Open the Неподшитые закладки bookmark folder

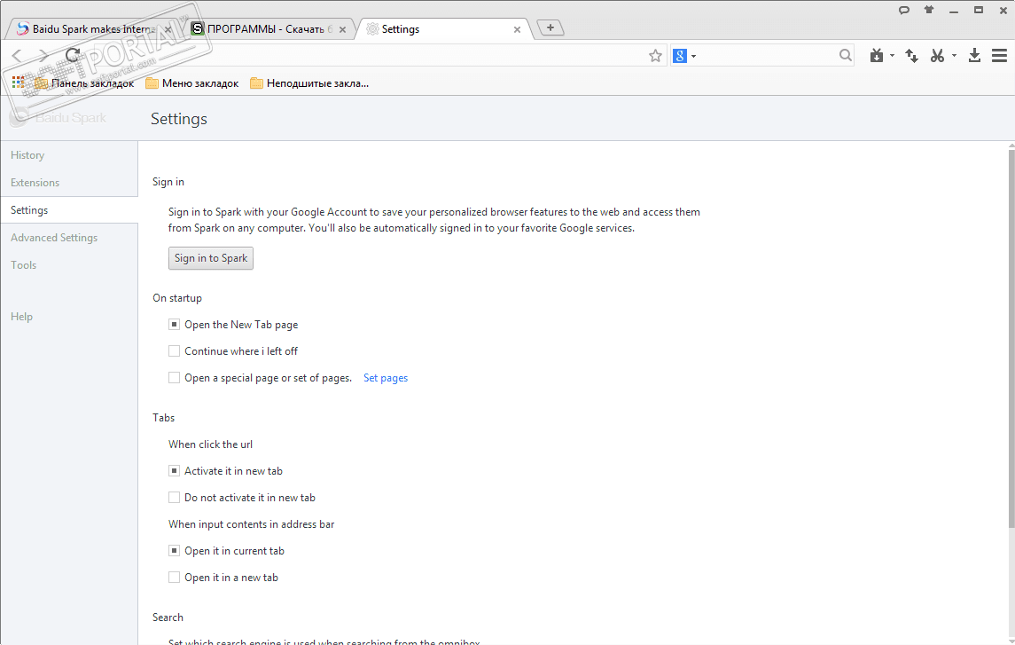(x=309, y=83)
